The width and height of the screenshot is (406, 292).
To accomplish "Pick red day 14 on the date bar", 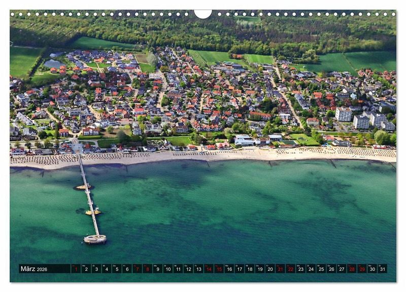I will tap(209, 269).
